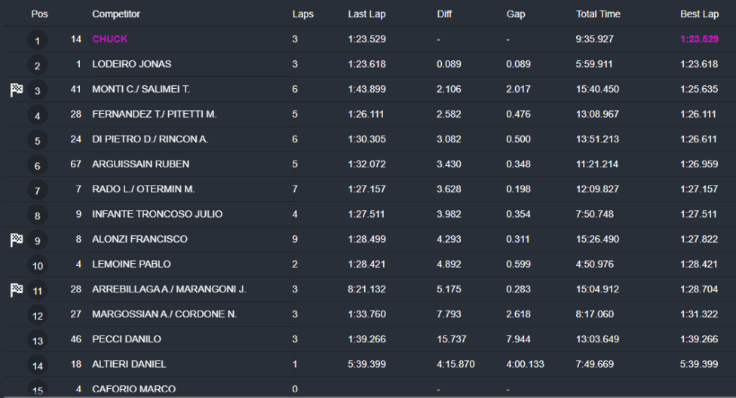The width and height of the screenshot is (736, 398).
Task: Click the checkered flag next to Alonzi Francisco
Action: [x=17, y=240]
